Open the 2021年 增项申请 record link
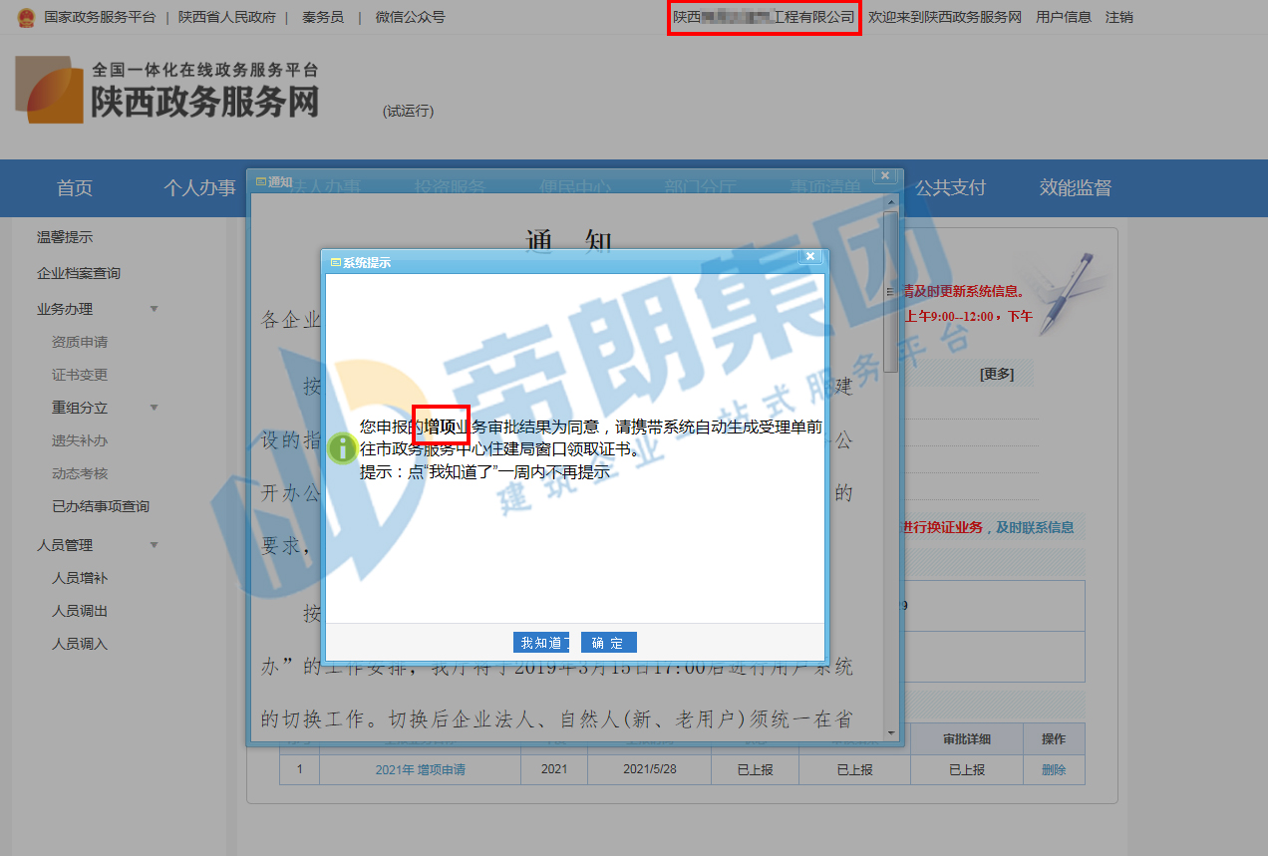 420,770
